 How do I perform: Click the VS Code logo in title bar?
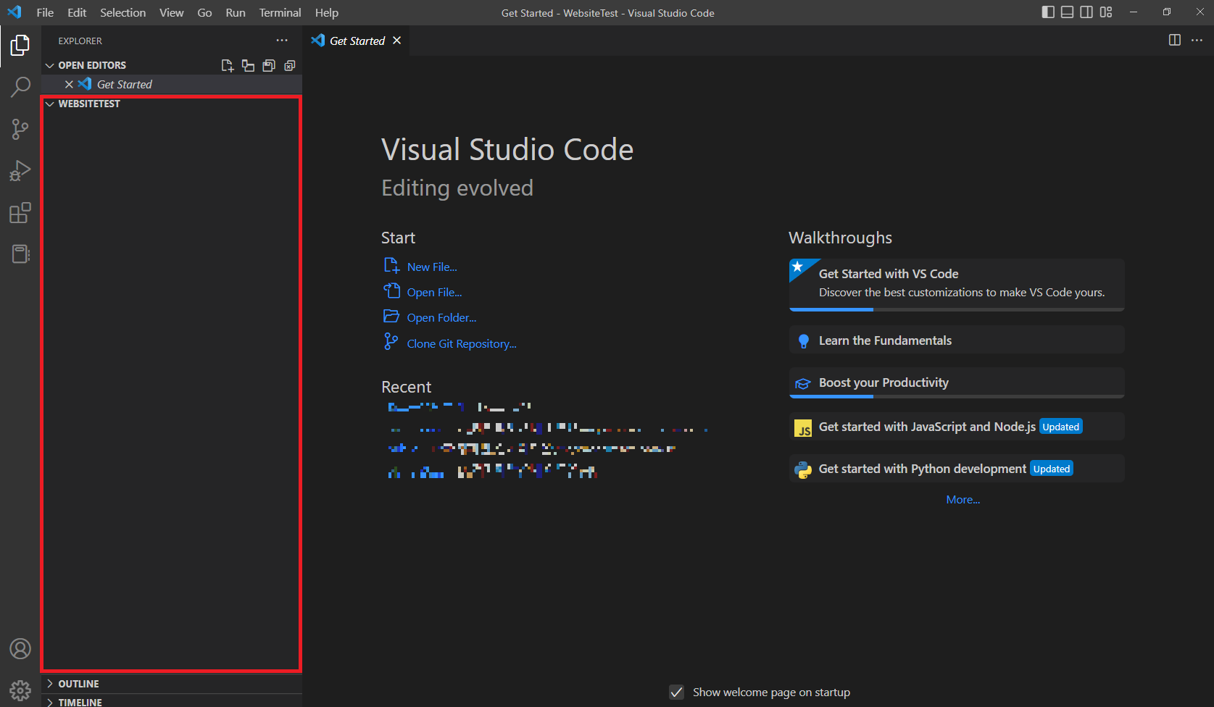(x=14, y=12)
